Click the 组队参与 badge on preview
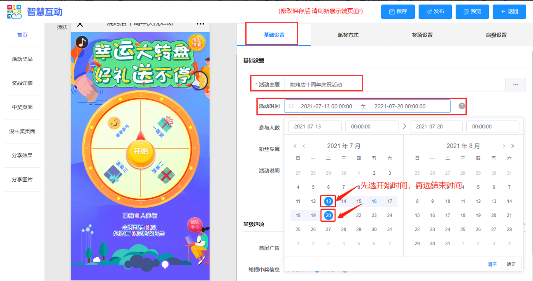 [195, 224]
